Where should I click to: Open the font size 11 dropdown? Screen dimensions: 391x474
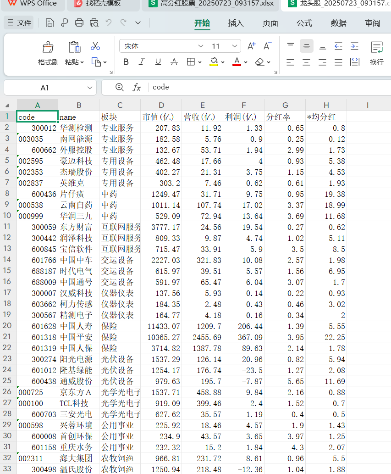pos(235,46)
